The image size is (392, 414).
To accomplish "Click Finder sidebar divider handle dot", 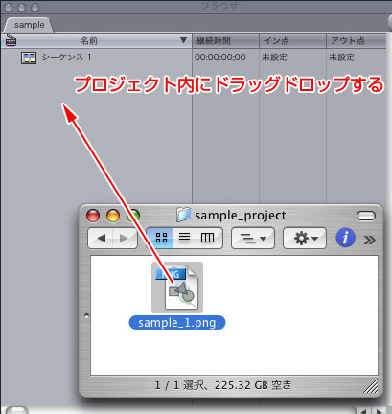I will point(86,315).
